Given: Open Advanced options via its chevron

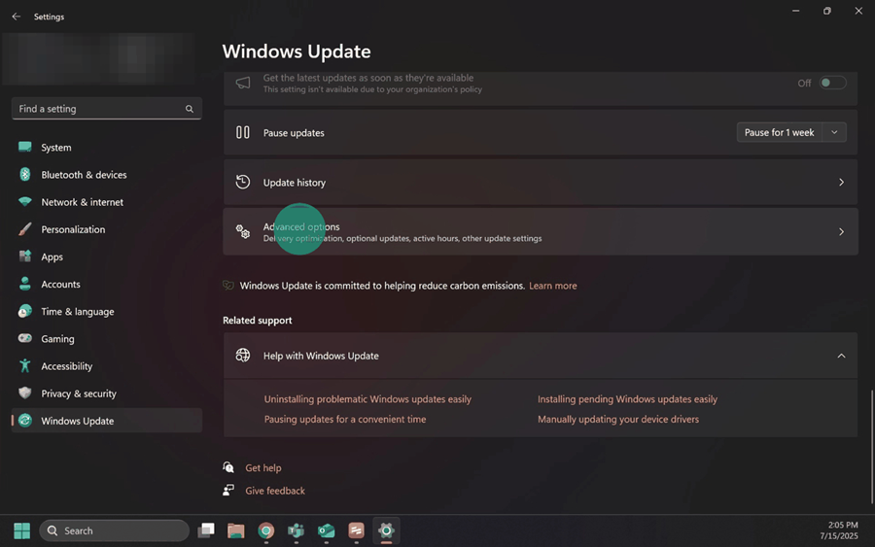Looking at the screenshot, I should pyautogui.click(x=841, y=232).
